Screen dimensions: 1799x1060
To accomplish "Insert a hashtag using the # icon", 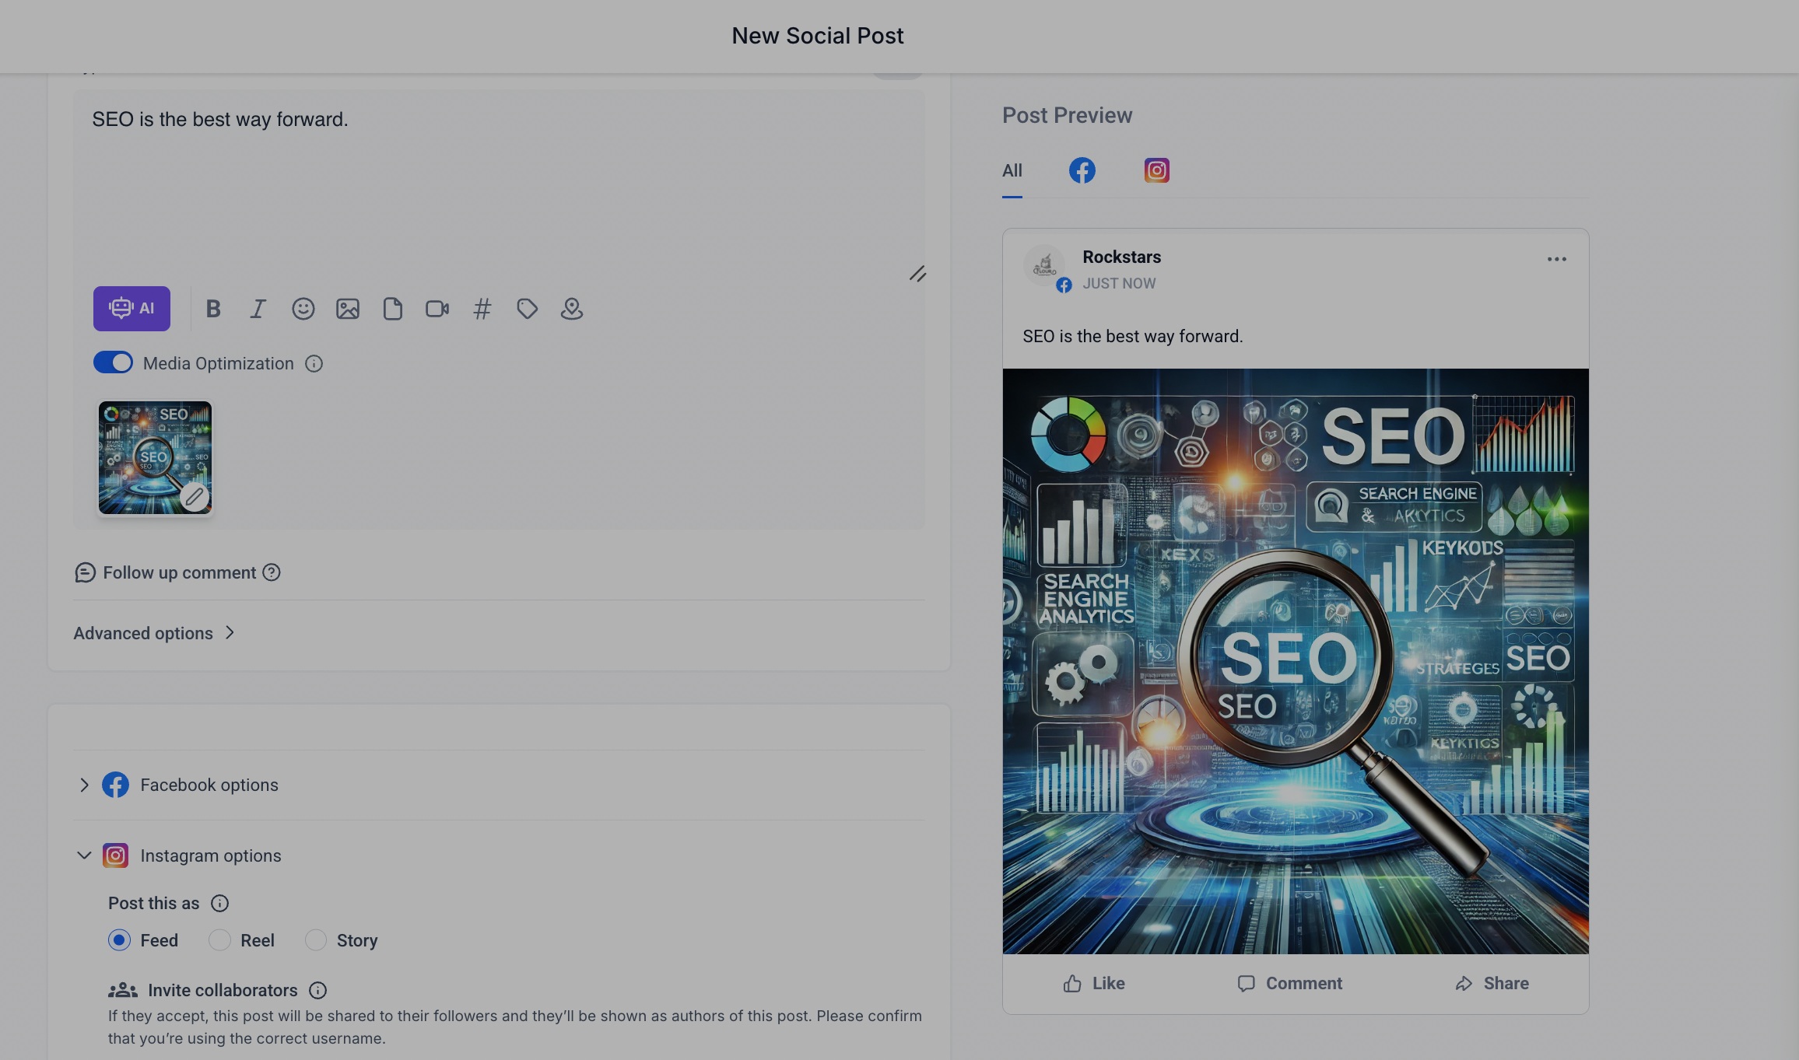I will (482, 309).
